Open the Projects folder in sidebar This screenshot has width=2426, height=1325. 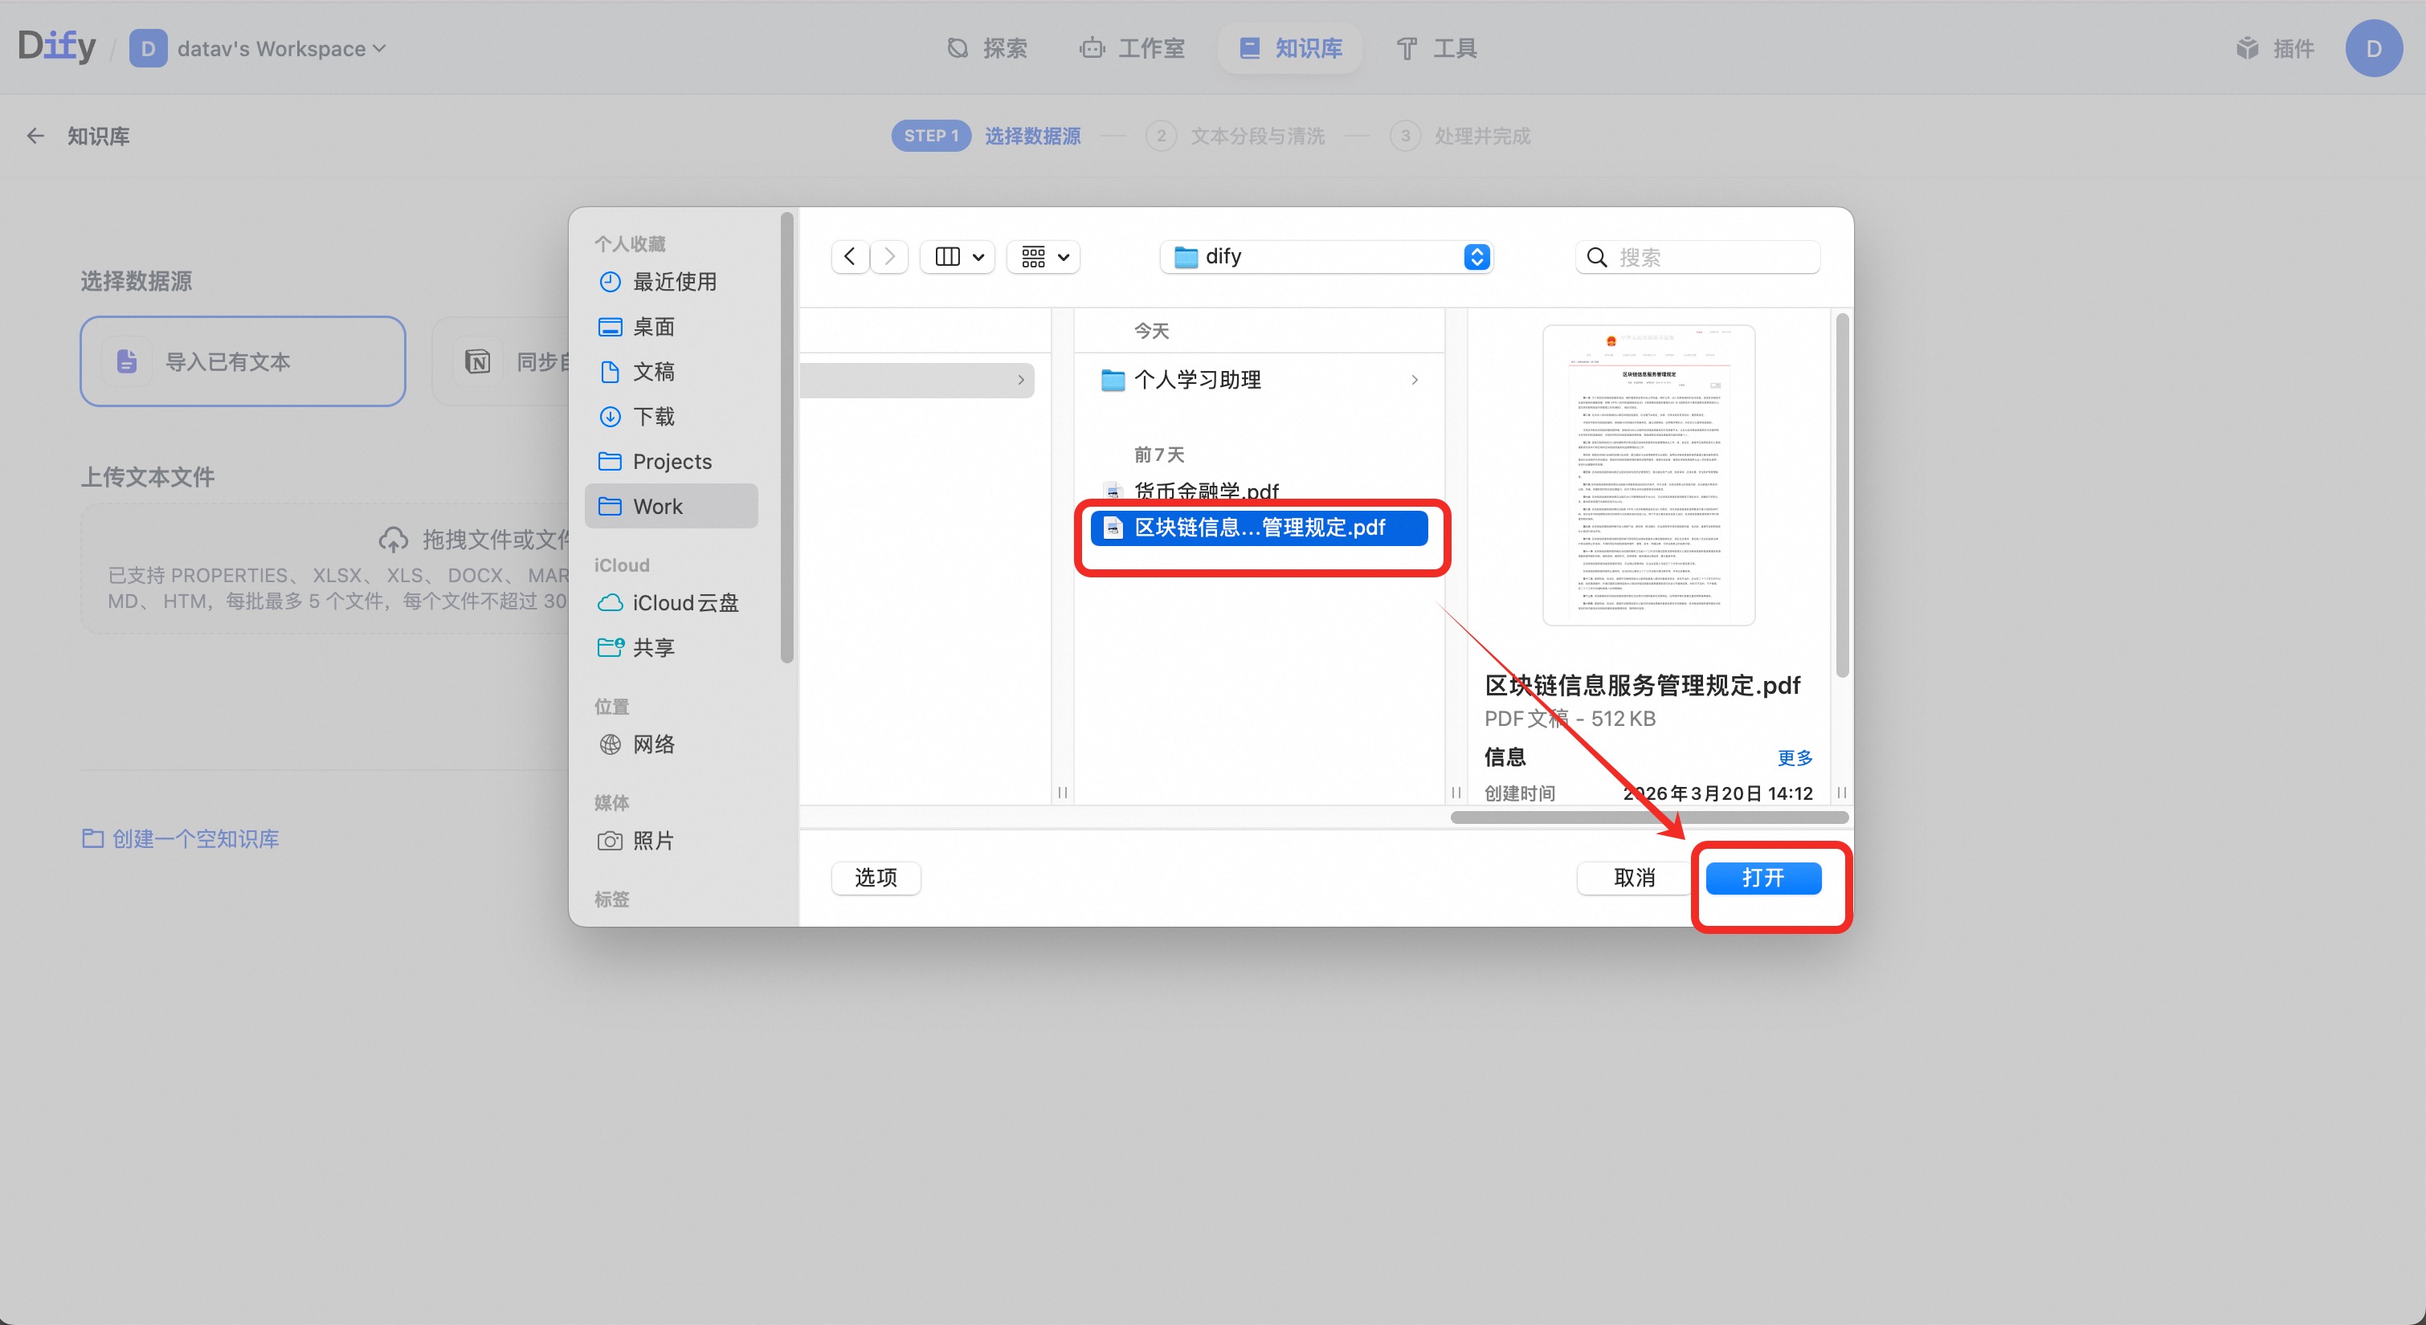671,462
